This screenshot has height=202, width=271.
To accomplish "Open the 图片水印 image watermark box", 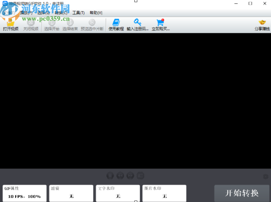I will [164, 193].
